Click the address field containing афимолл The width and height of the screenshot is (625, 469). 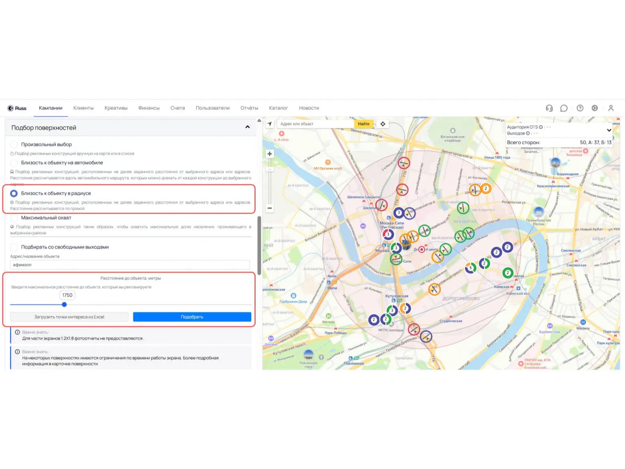(x=130, y=265)
